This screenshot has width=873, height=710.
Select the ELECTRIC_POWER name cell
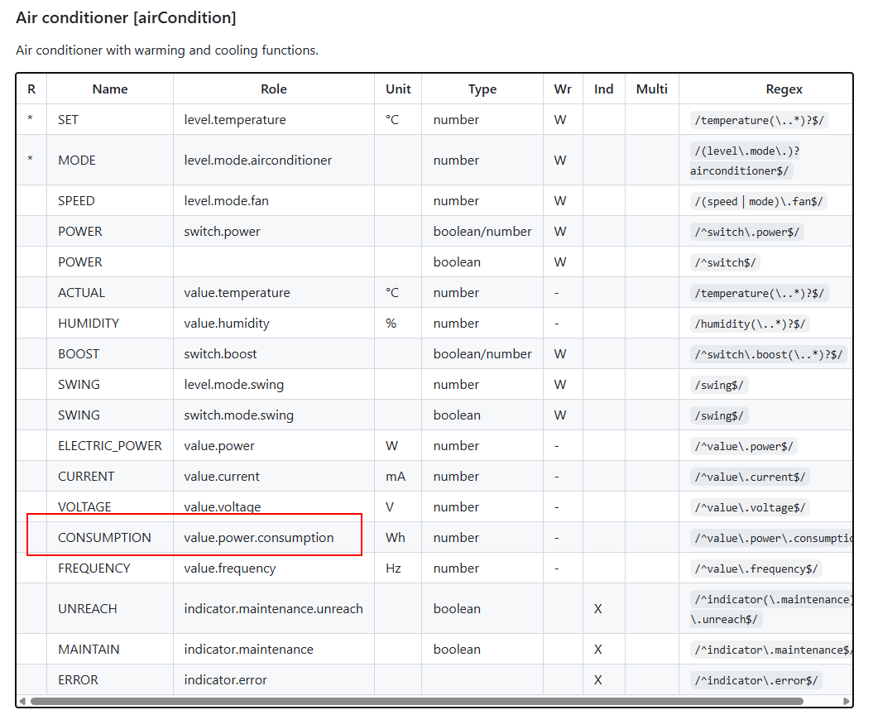tap(110, 446)
